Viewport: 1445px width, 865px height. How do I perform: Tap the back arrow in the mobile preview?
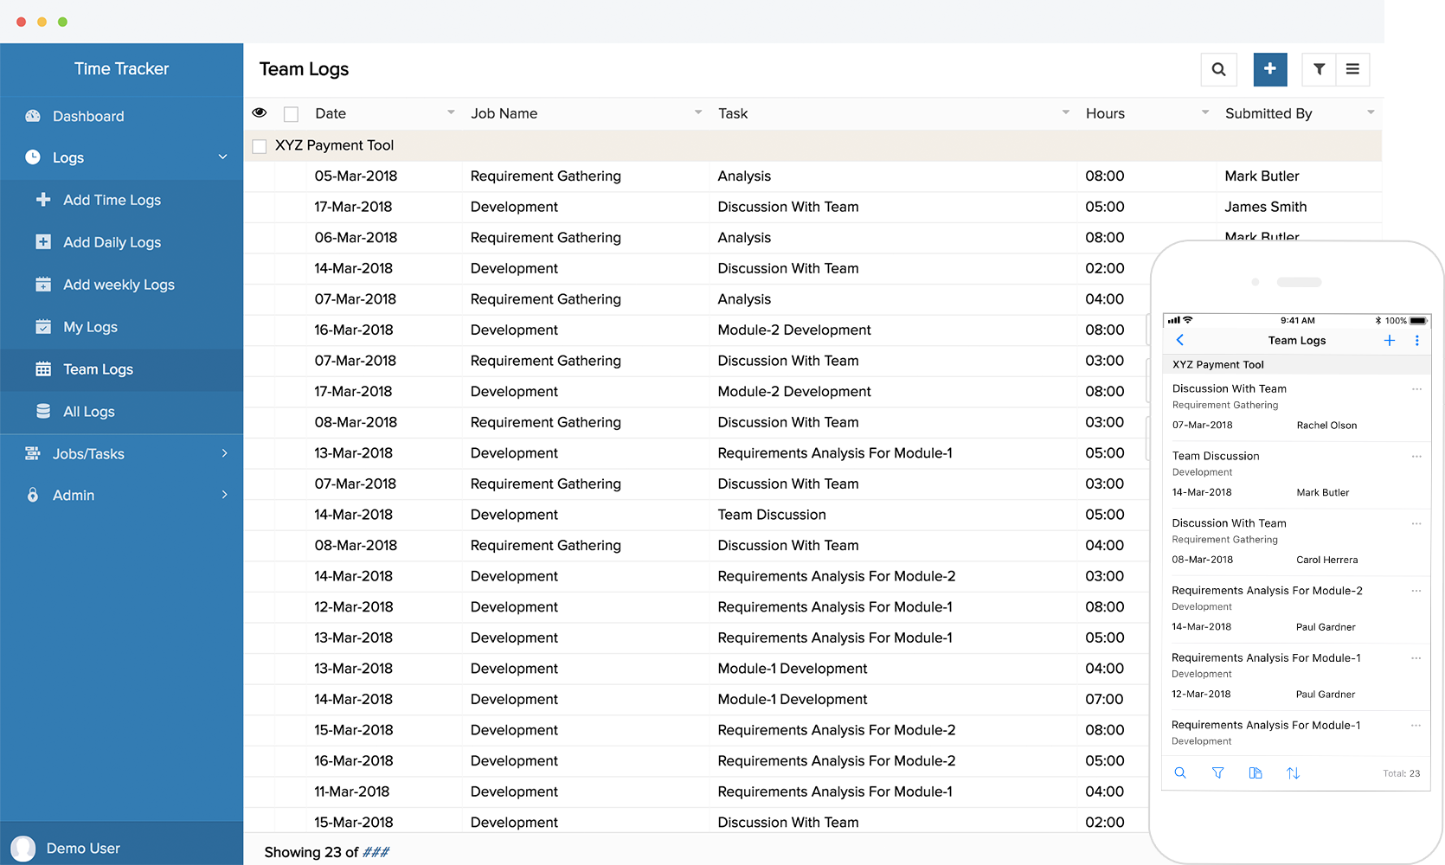click(x=1180, y=340)
